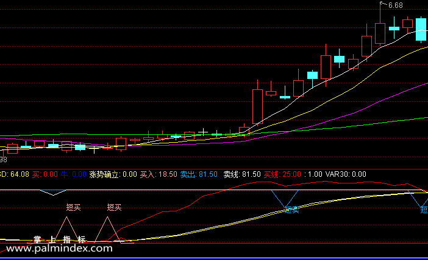Click the cyan 短卖 signal marker
The image size is (428, 260).
click(x=292, y=210)
